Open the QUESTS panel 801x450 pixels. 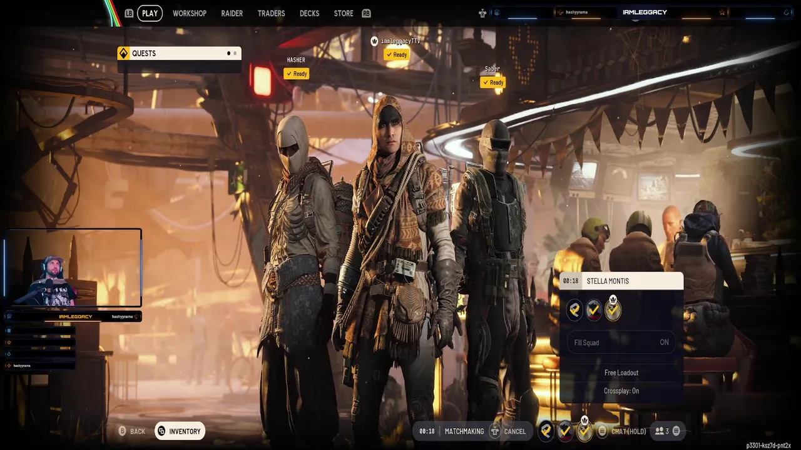click(x=179, y=53)
